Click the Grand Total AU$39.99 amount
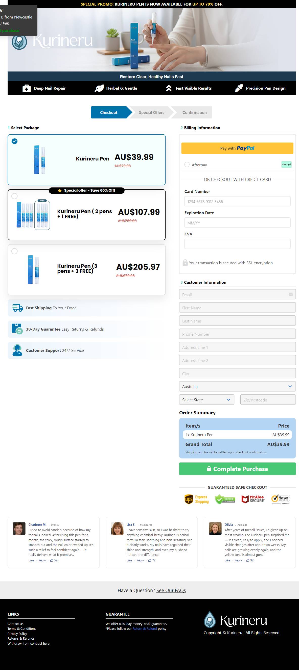 coord(278,444)
